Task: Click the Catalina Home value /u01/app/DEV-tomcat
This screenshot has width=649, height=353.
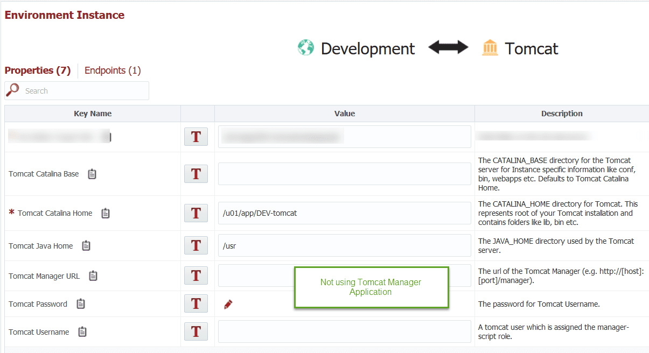Action: click(x=345, y=213)
